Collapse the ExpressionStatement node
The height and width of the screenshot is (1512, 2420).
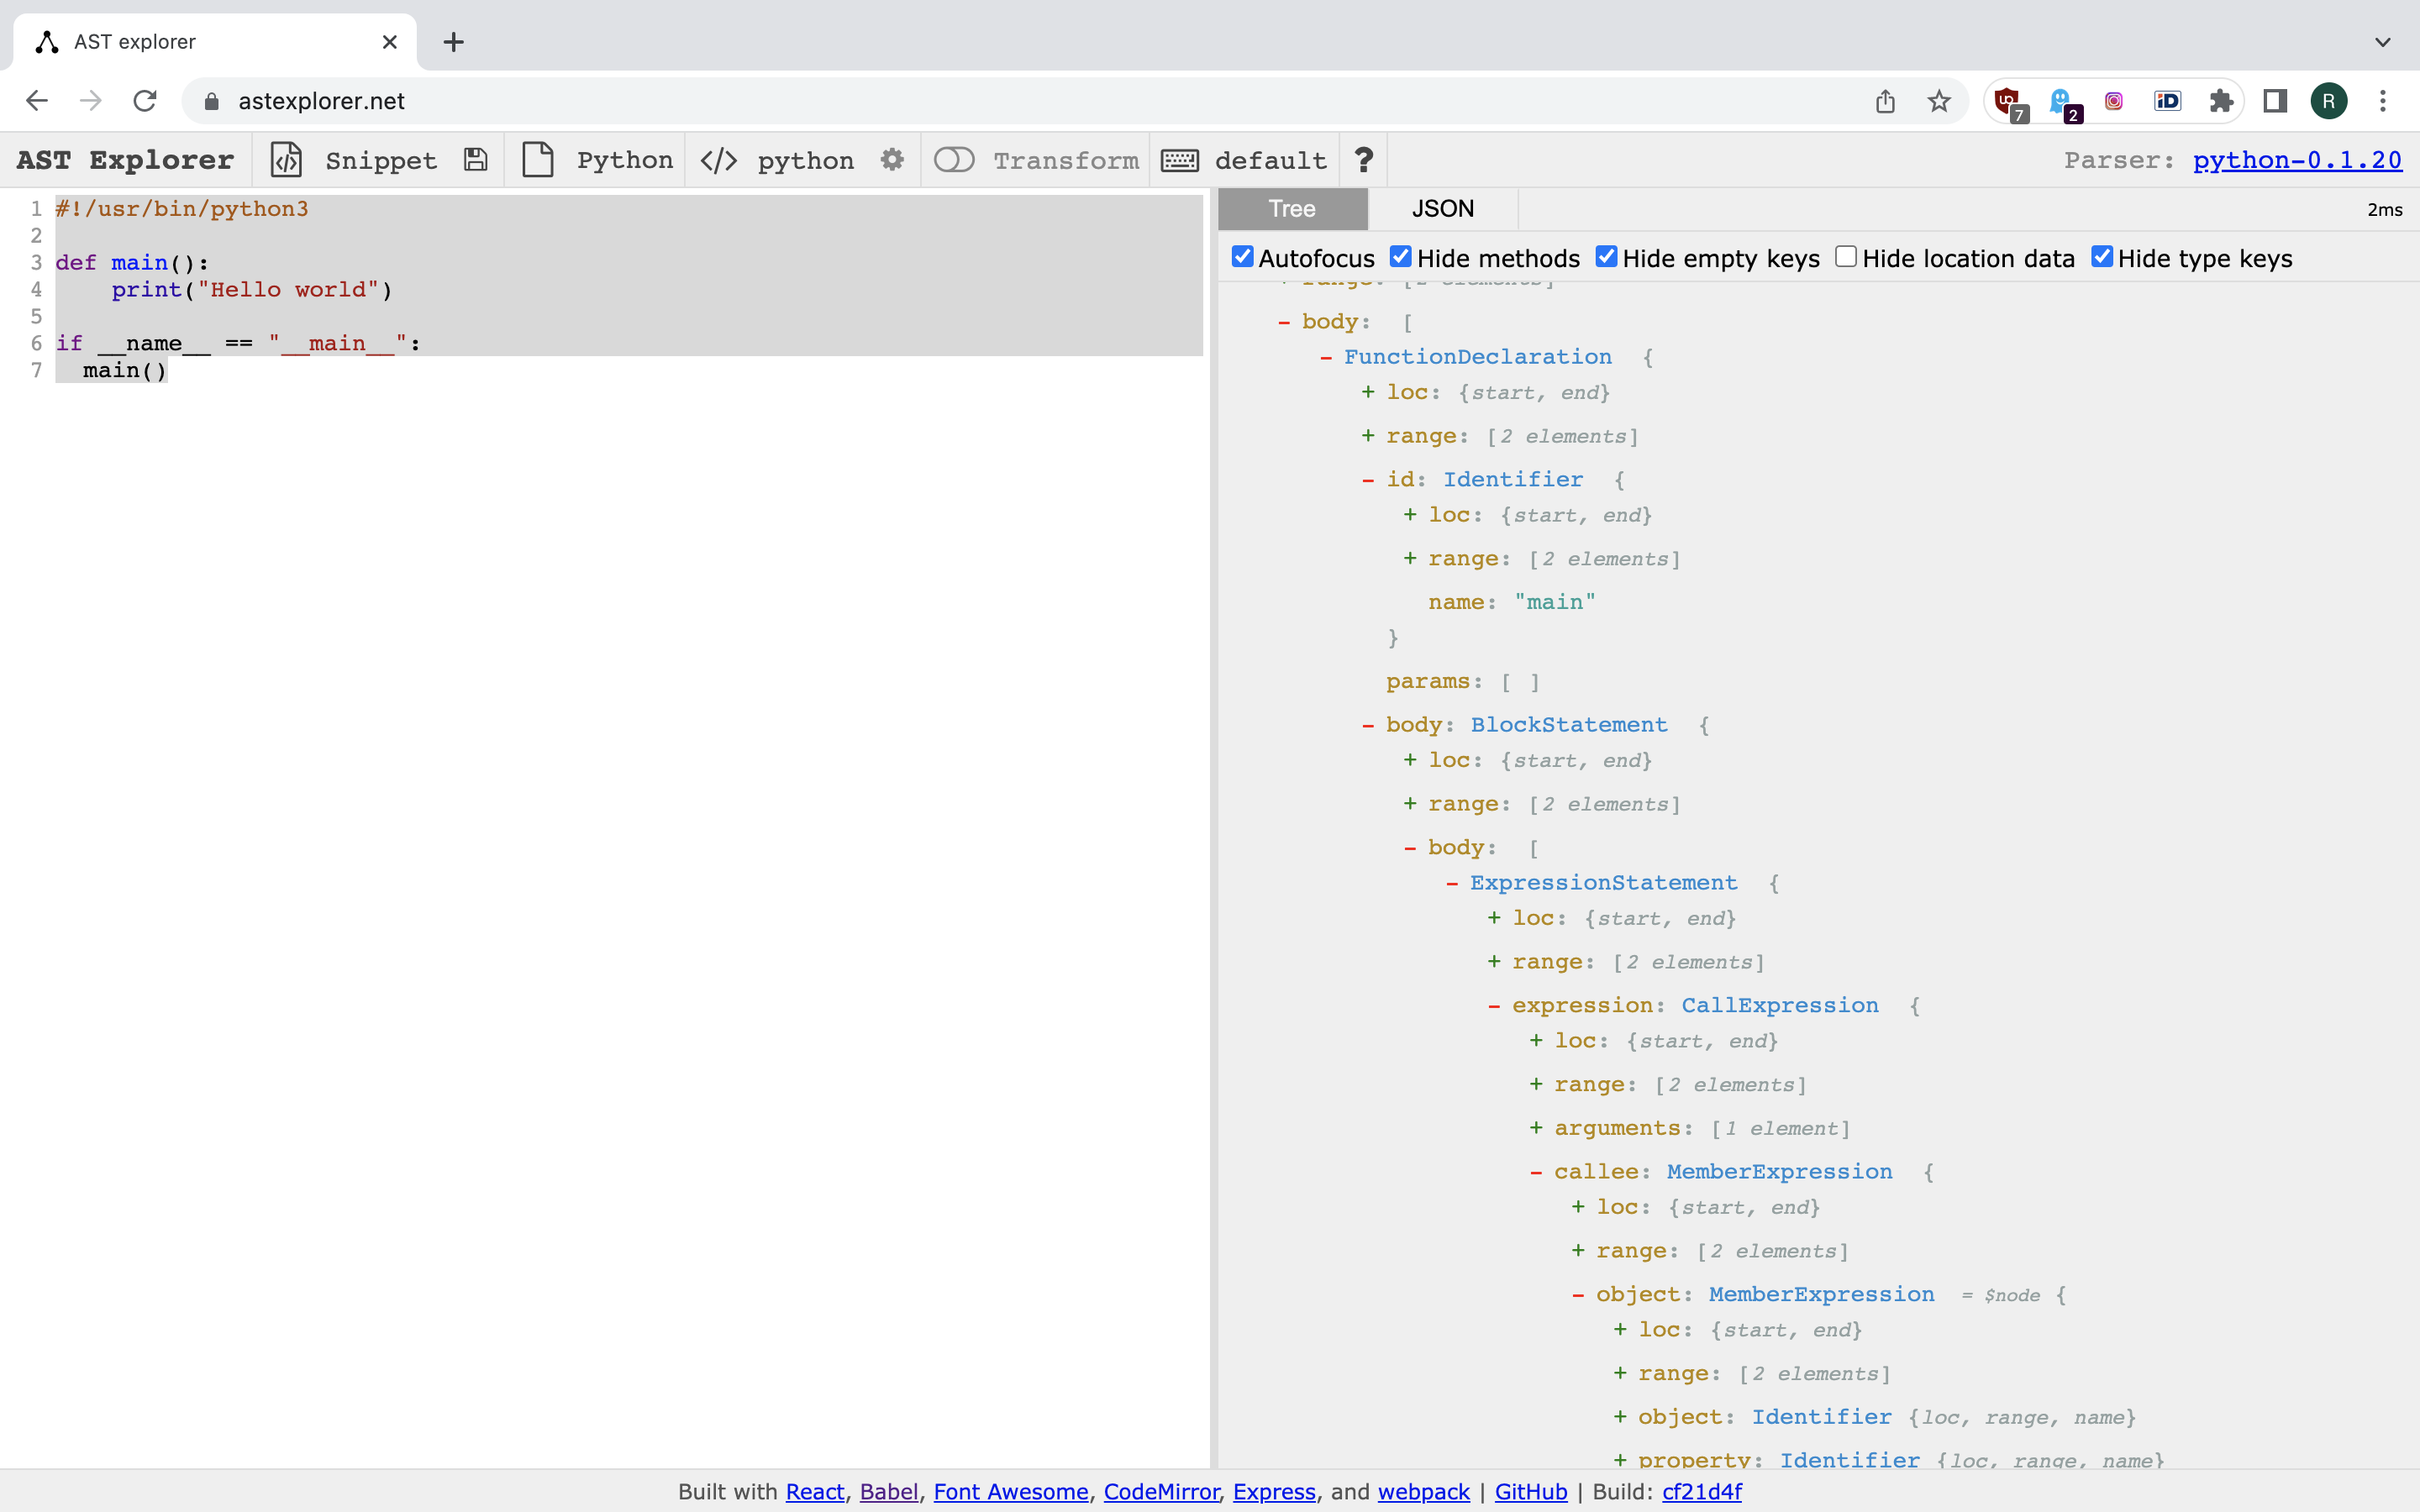click(x=1452, y=883)
